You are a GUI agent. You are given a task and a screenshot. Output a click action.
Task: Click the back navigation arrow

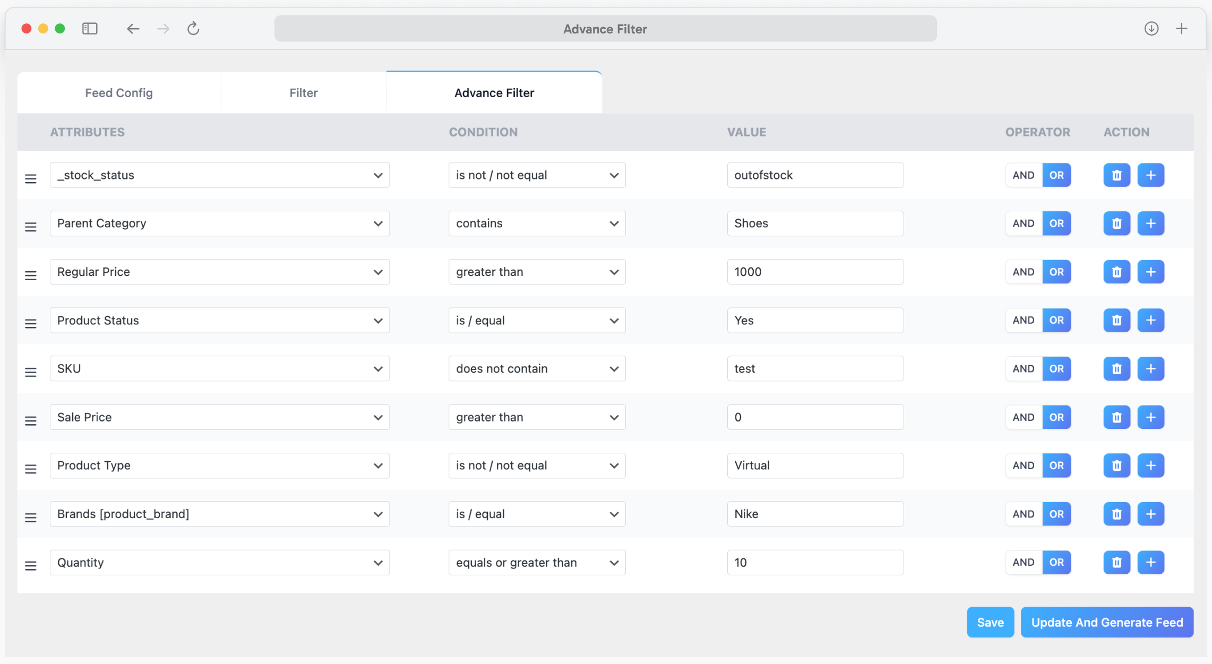[133, 29]
